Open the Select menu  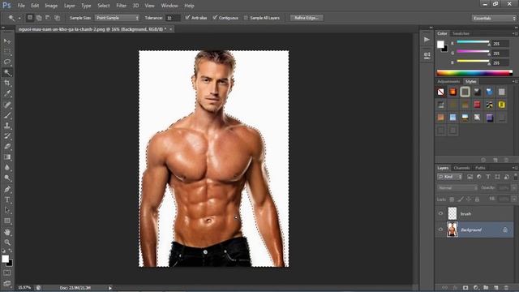pyautogui.click(x=104, y=6)
